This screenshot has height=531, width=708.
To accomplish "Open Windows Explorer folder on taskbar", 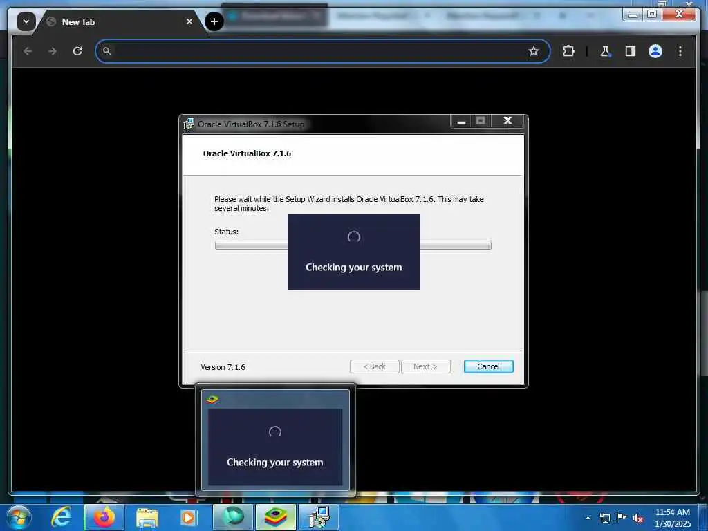I will (147, 519).
